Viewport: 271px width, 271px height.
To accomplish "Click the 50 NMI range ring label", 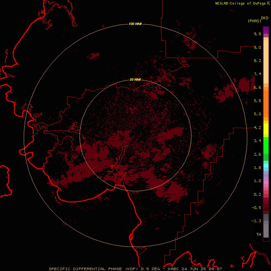I will (135, 79).
